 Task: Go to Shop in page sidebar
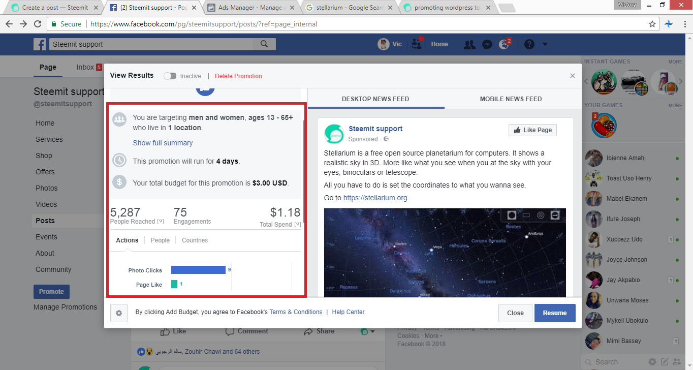click(x=44, y=156)
